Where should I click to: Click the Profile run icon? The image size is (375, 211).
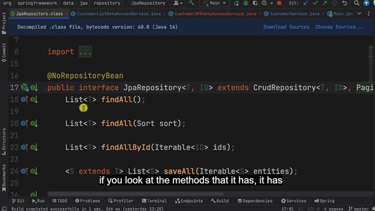pyautogui.click(x=264, y=3)
